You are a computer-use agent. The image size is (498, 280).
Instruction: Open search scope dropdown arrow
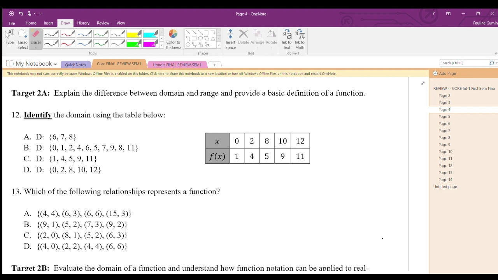click(496, 63)
